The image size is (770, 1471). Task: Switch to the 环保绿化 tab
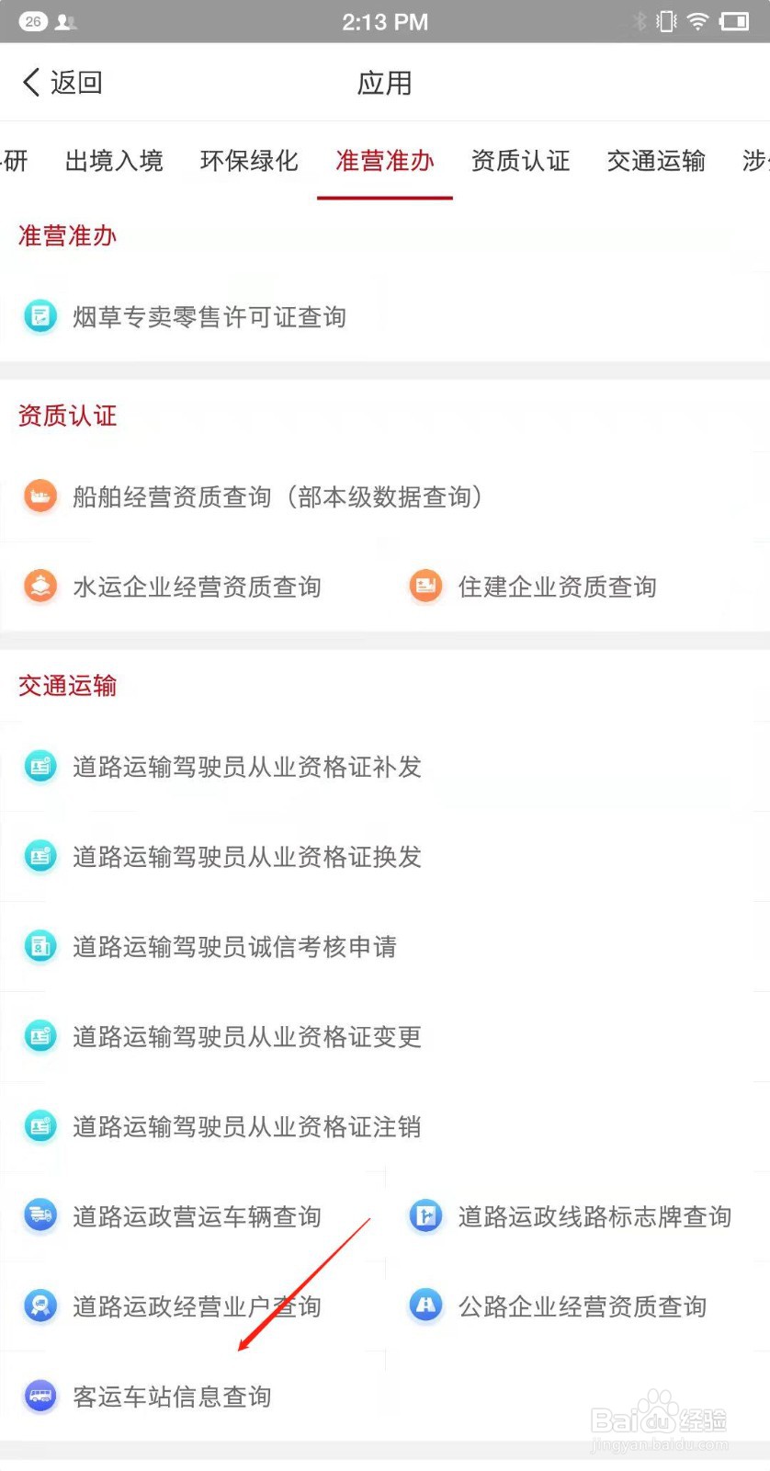point(249,161)
